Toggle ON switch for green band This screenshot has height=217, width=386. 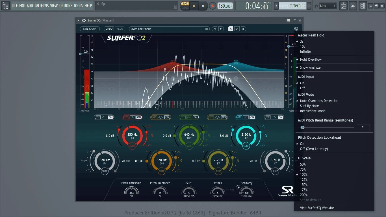(x=196, y=117)
